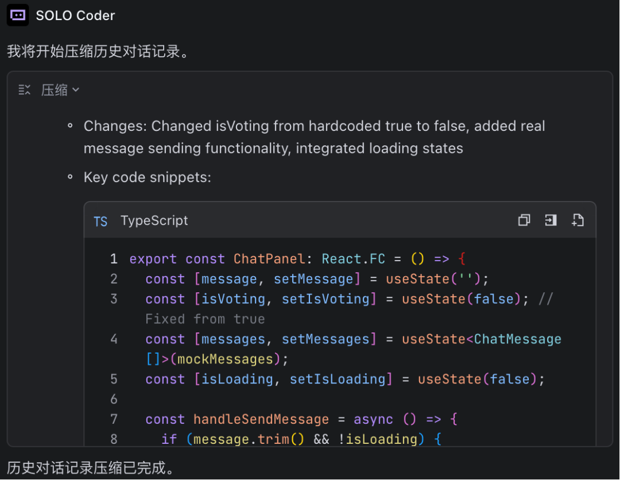The image size is (620, 480).
Task: Click code line with useState('')
Action: (317, 278)
